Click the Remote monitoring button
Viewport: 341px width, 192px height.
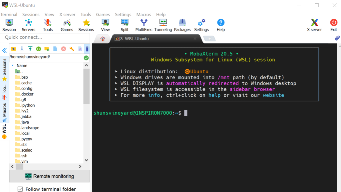coord(49,176)
